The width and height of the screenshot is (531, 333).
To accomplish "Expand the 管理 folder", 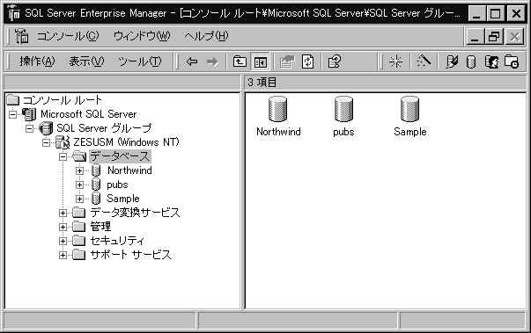I will 63,227.
